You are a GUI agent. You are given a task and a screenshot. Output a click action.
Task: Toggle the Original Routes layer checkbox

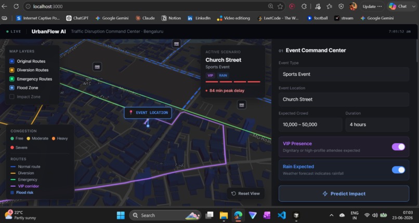click(x=12, y=61)
